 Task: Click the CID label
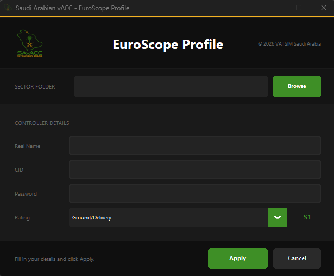19,170
